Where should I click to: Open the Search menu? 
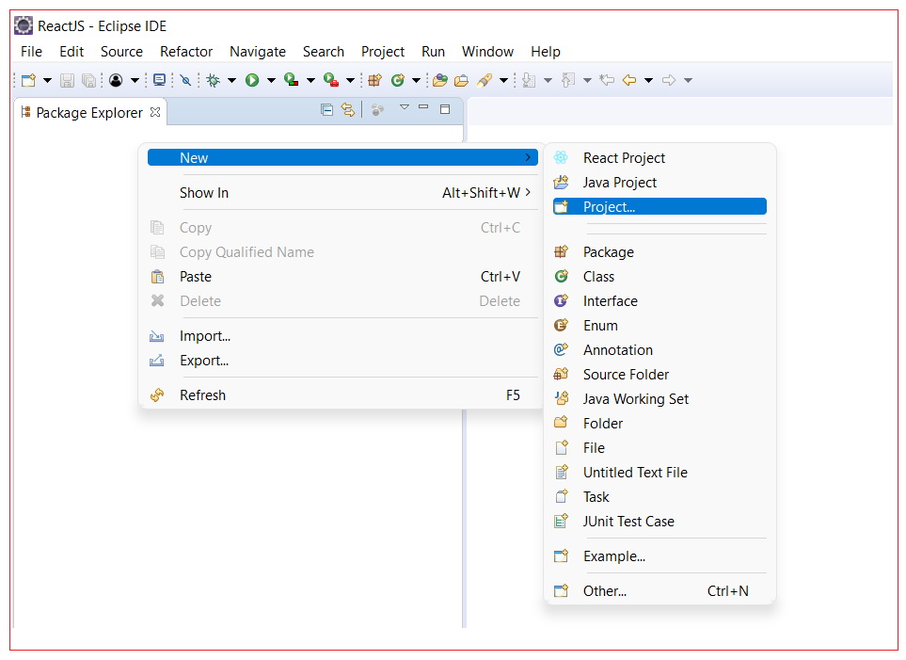pyautogui.click(x=324, y=52)
